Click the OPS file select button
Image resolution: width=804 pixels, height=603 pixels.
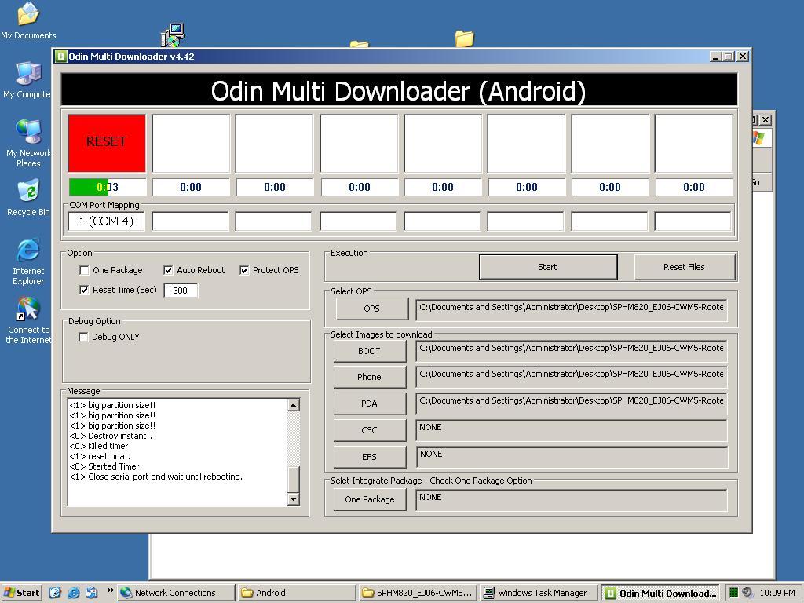pos(371,309)
